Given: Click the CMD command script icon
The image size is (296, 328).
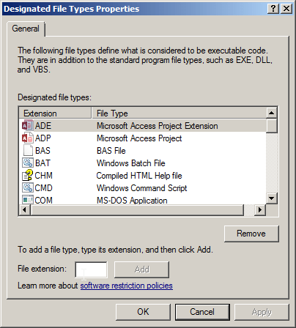Looking at the screenshot, I should pyautogui.click(x=28, y=188).
